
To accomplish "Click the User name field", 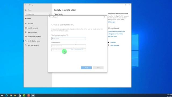I will pos(69,39).
